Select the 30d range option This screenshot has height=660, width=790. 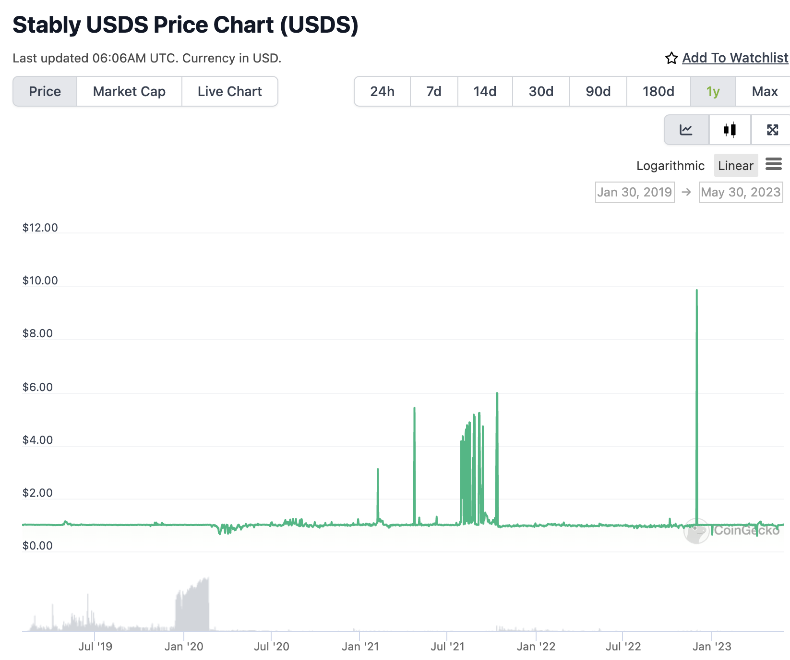[541, 91]
